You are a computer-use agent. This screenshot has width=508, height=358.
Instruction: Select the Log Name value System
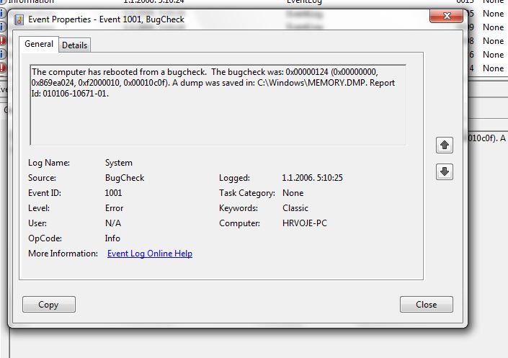(119, 163)
